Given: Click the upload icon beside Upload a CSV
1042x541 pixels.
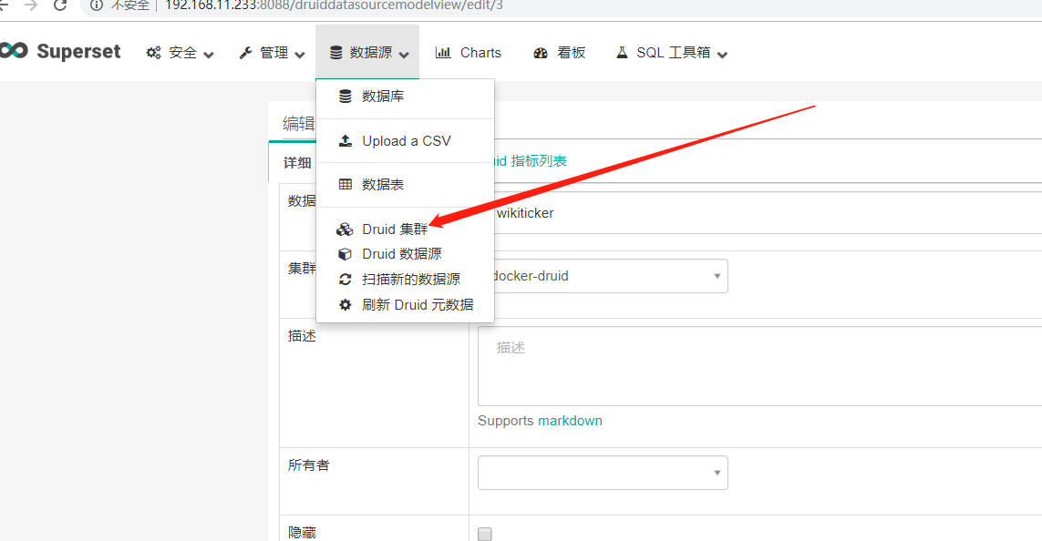Looking at the screenshot, I should point(345,141).
